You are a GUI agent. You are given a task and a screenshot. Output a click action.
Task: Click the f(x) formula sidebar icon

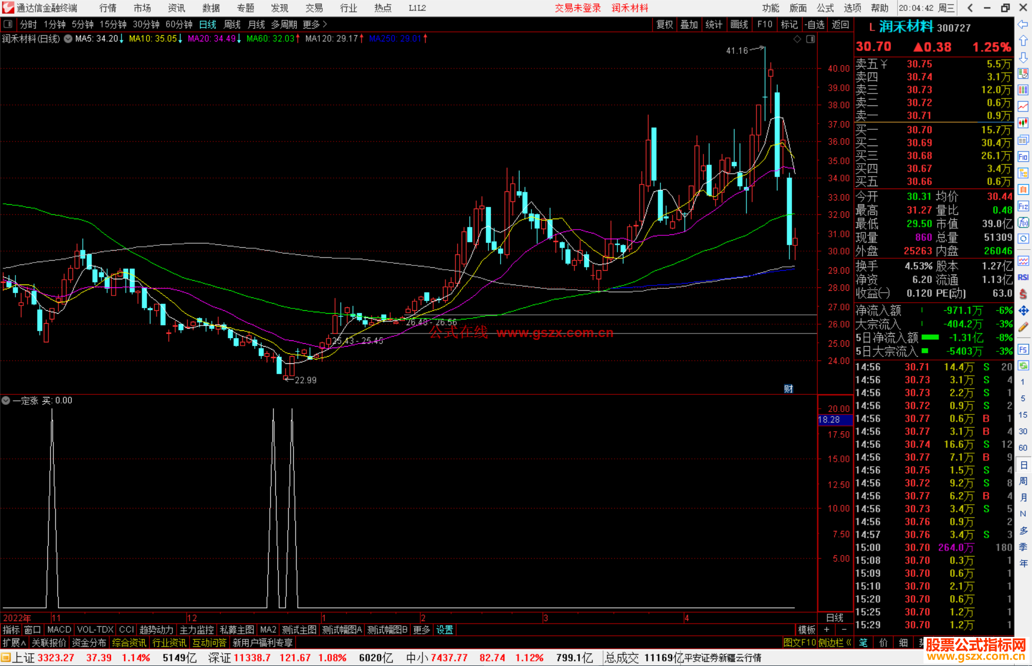(1023, 222)
